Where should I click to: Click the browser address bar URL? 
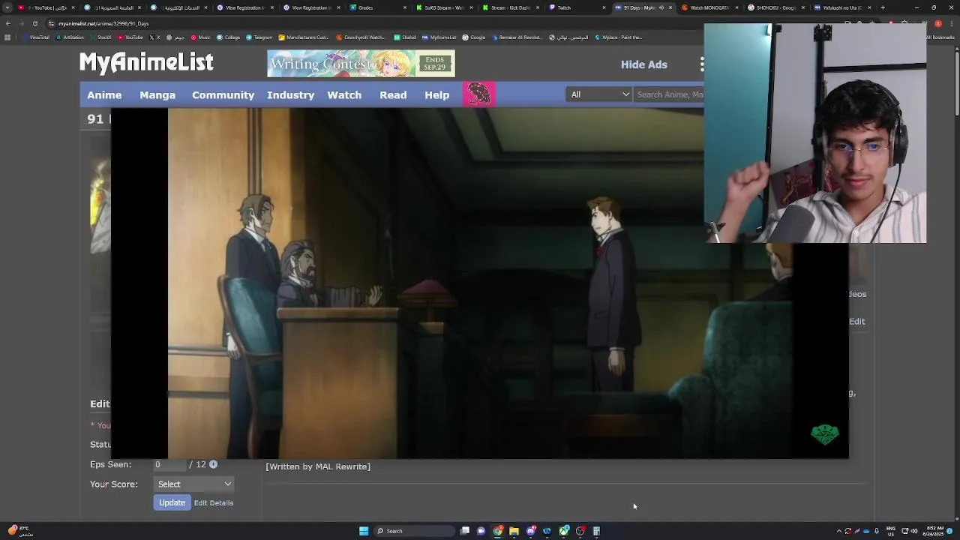pos(104,23)
